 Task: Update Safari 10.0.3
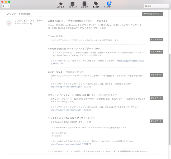click(156, 75)
